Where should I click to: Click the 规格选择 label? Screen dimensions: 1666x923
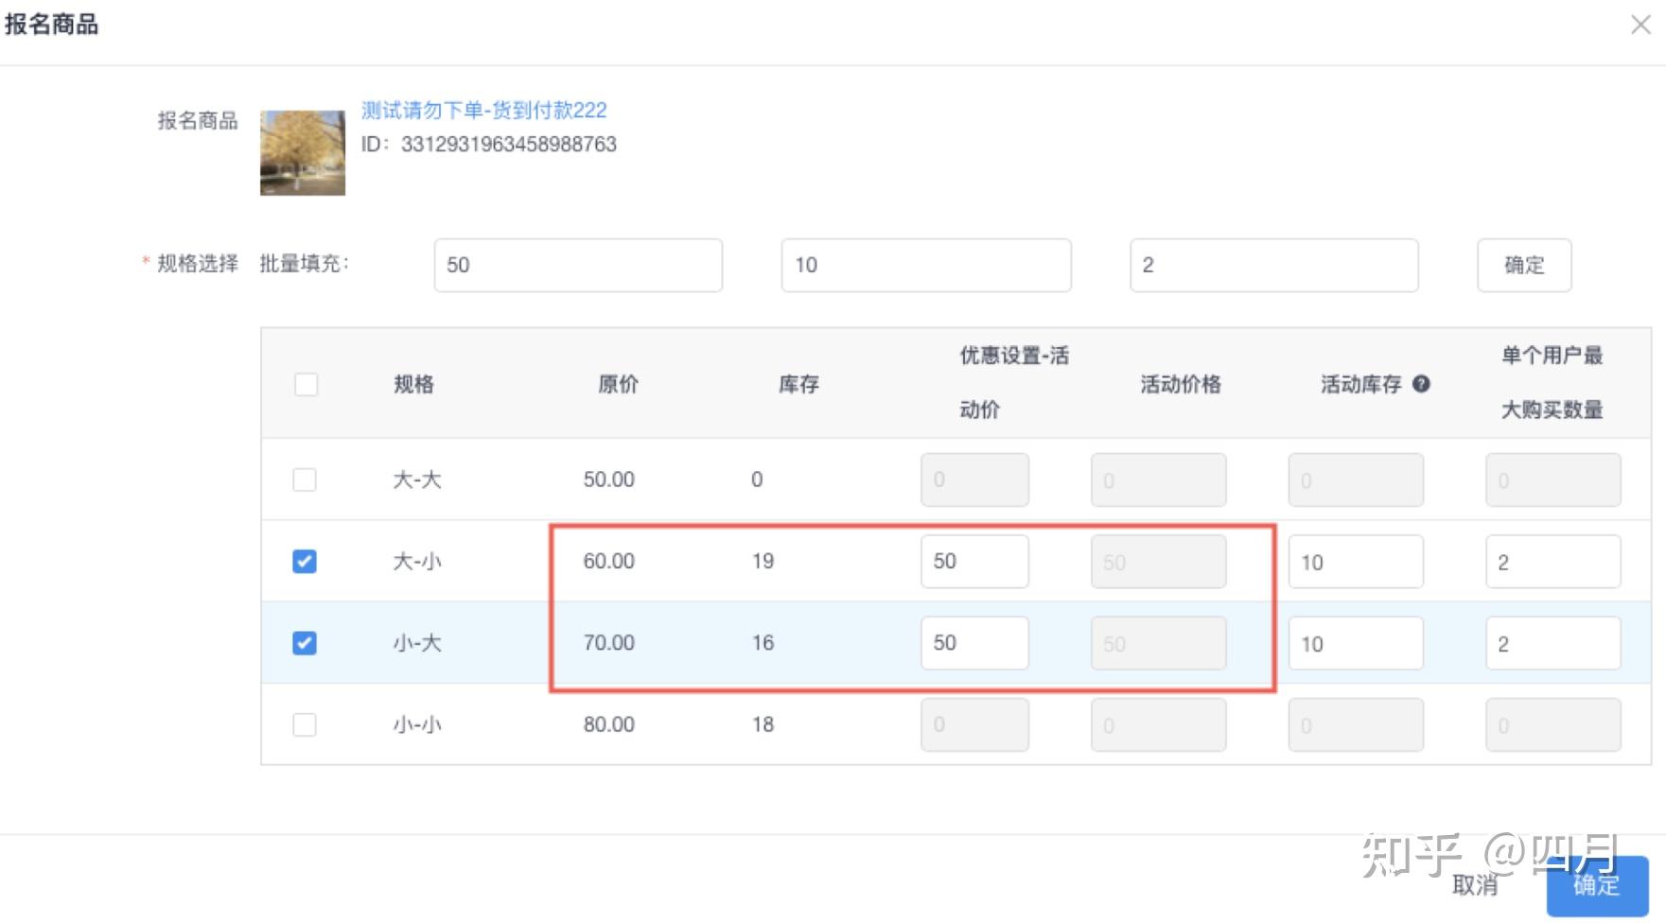click(198, 264)
